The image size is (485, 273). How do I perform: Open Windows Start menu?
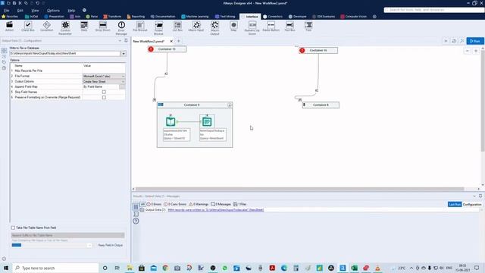click(6, 268)
